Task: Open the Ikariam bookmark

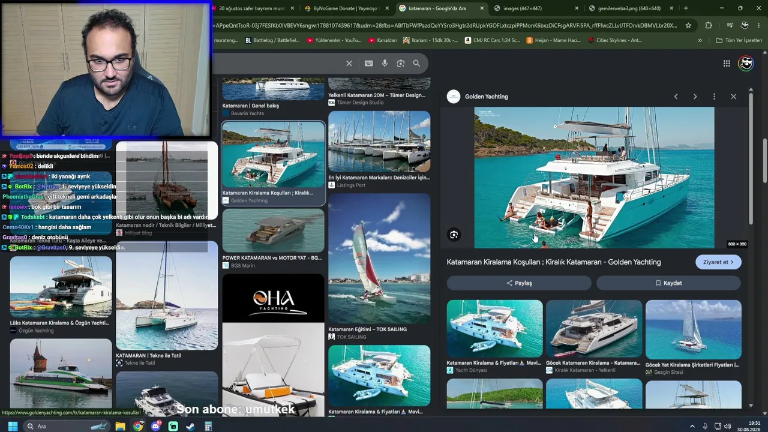Action: tap(431, 40)
